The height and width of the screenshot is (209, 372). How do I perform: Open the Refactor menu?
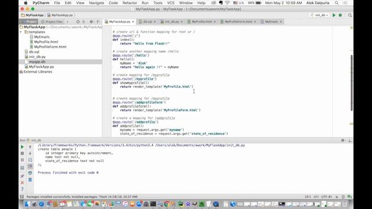point(130,3)
